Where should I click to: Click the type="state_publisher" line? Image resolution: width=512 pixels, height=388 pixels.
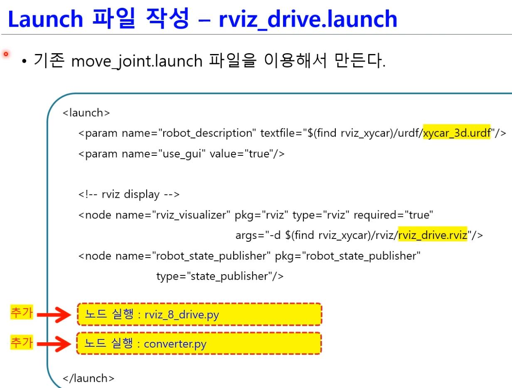220,276
